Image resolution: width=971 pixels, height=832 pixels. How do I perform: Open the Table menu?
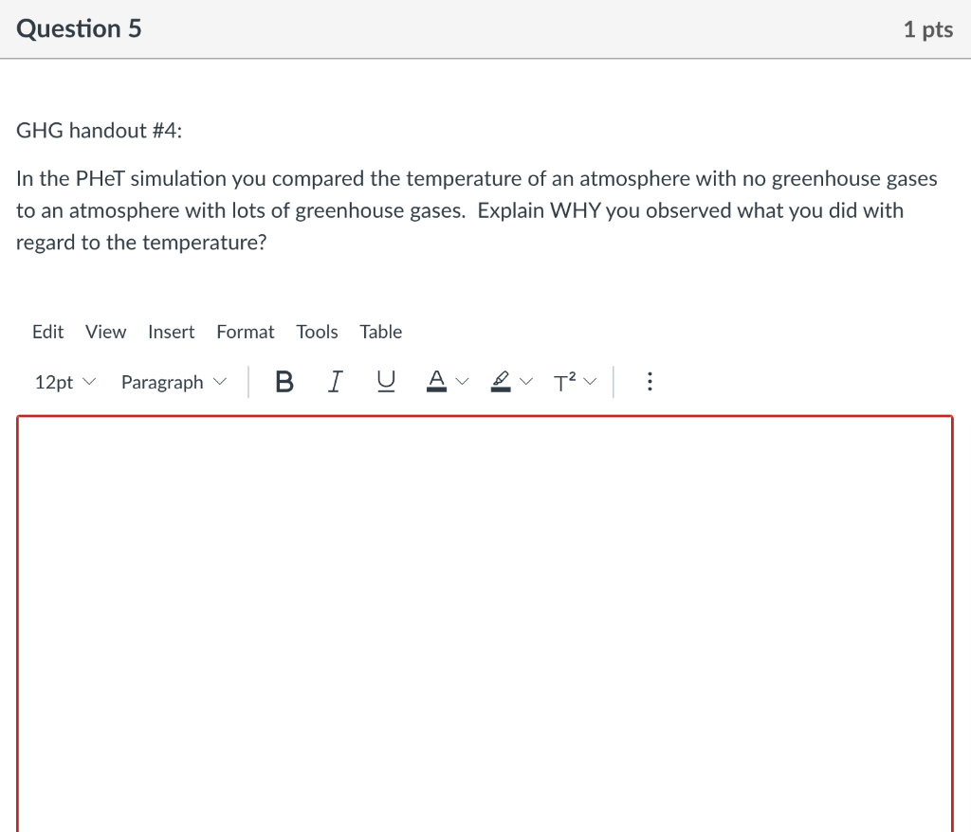coord(380,332)
